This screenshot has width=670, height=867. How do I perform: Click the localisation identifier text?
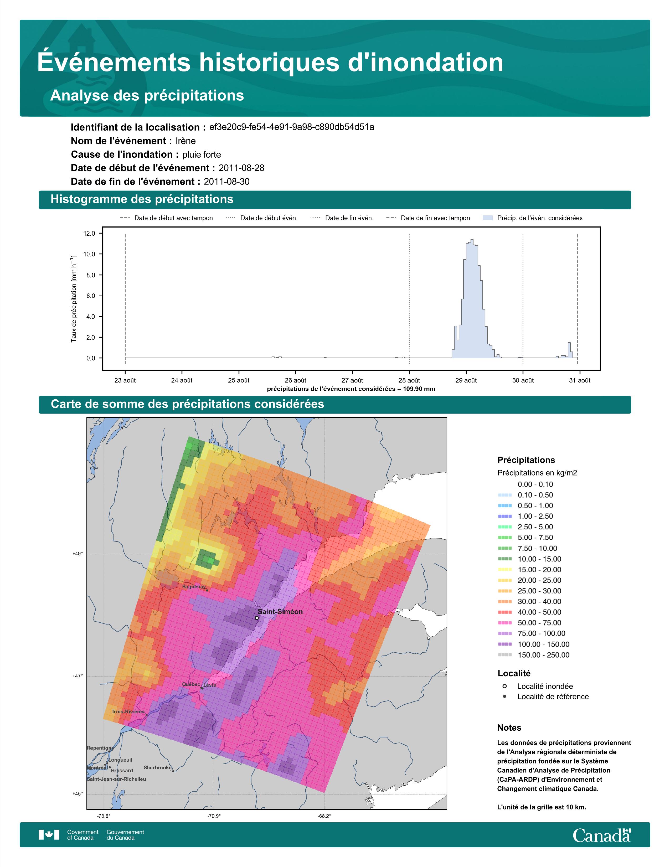point(291,127)
